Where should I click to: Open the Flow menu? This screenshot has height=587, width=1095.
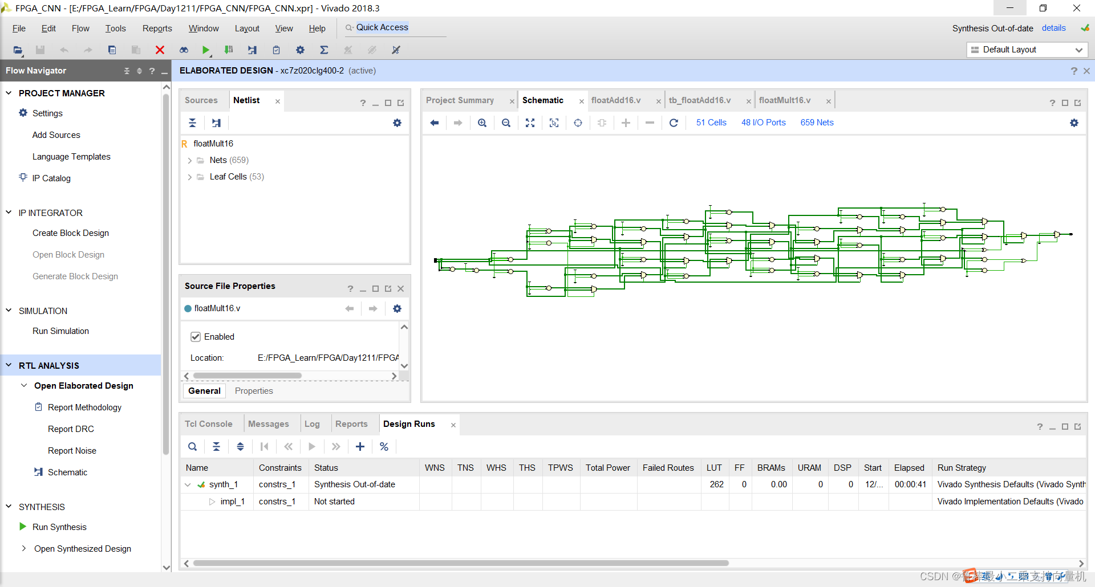pos(80,28)
